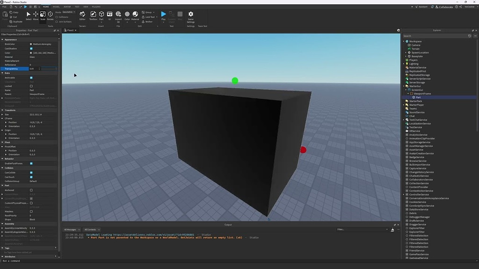Activate the Move tool
The height and width of the screenshot is (269, 479).
pos(36,15)
